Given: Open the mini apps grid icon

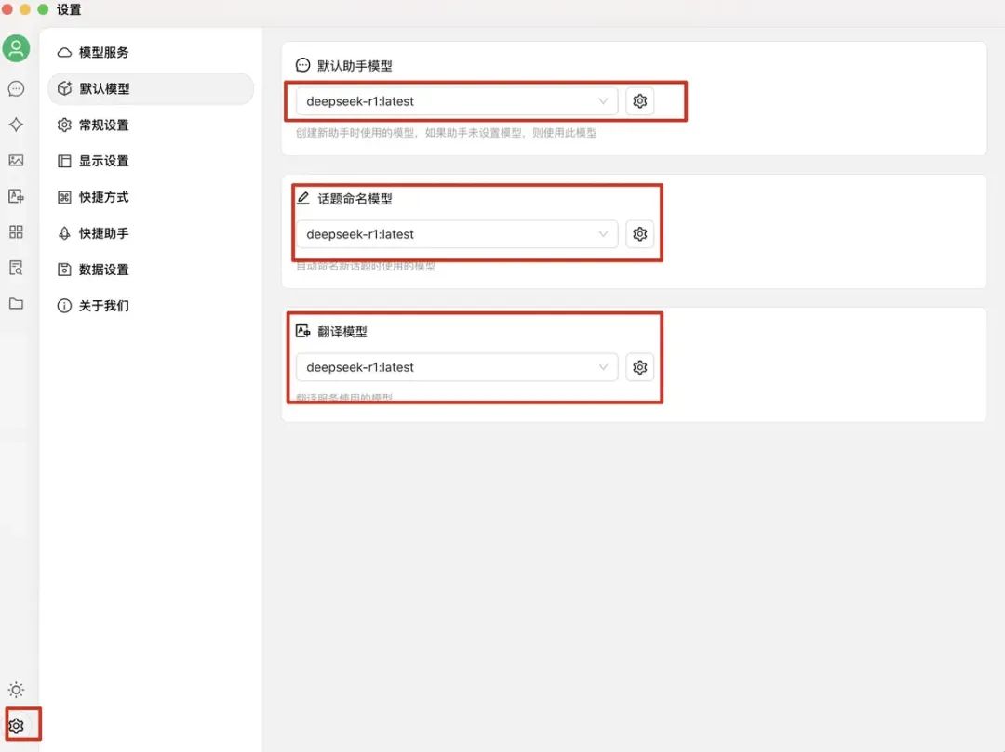Looking at the screenshot, I should (x=16, y=231).
